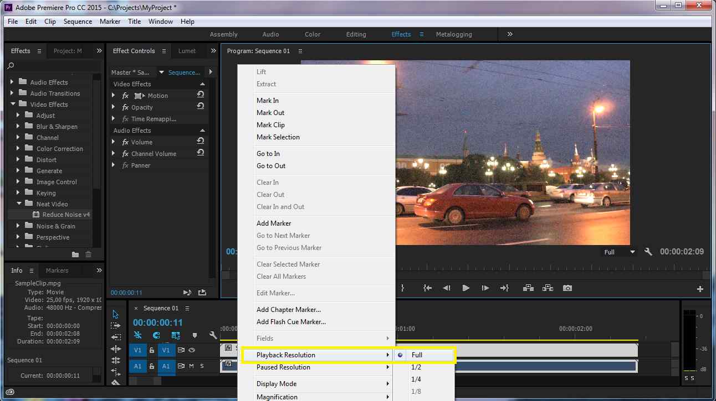This screenshot has width=716, height=401.
Task: Click the Add Marker icon in timeline
Action: pyautogui.click(x=195, y=335)
